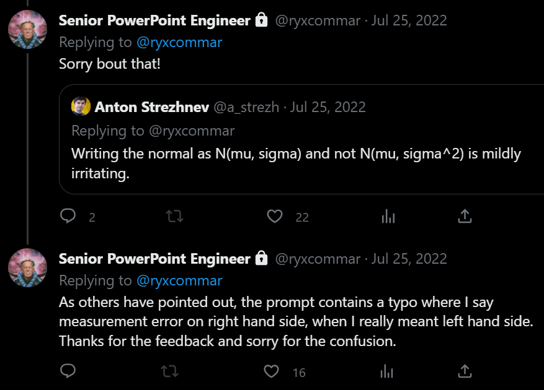The width and height of the screenshot is (544, 390).
Task: Open the quoted tweet by Anton Strezhnev
Action: click(x=301, y=139)
